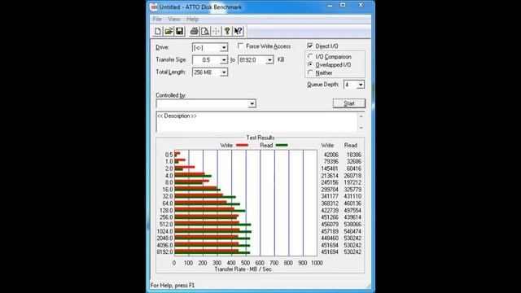
Task: Open the File menu
Action: pyautogui.click(x=157, y=19)
